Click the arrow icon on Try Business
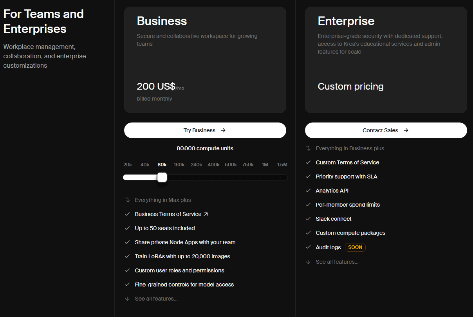Image resolution: width=473 pixels, height=317 pixels. pyautogui.click(x=223, y=130)
